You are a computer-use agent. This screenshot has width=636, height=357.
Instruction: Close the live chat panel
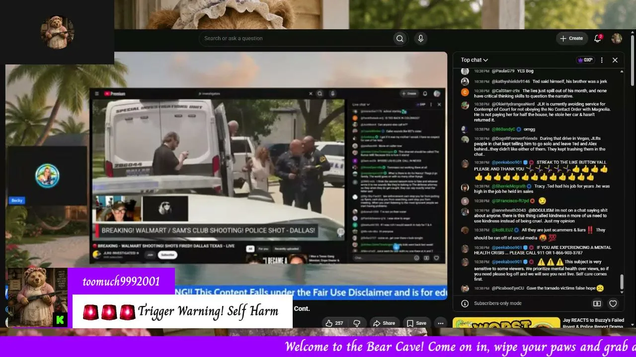coord(615,60)
